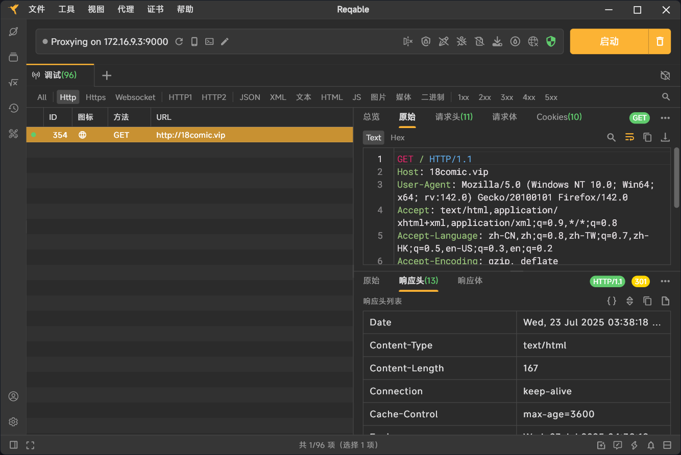Click the expand/collapse arrows above the response headers
This screenshot has width=681, height=455.
click(x=629, y=301)
